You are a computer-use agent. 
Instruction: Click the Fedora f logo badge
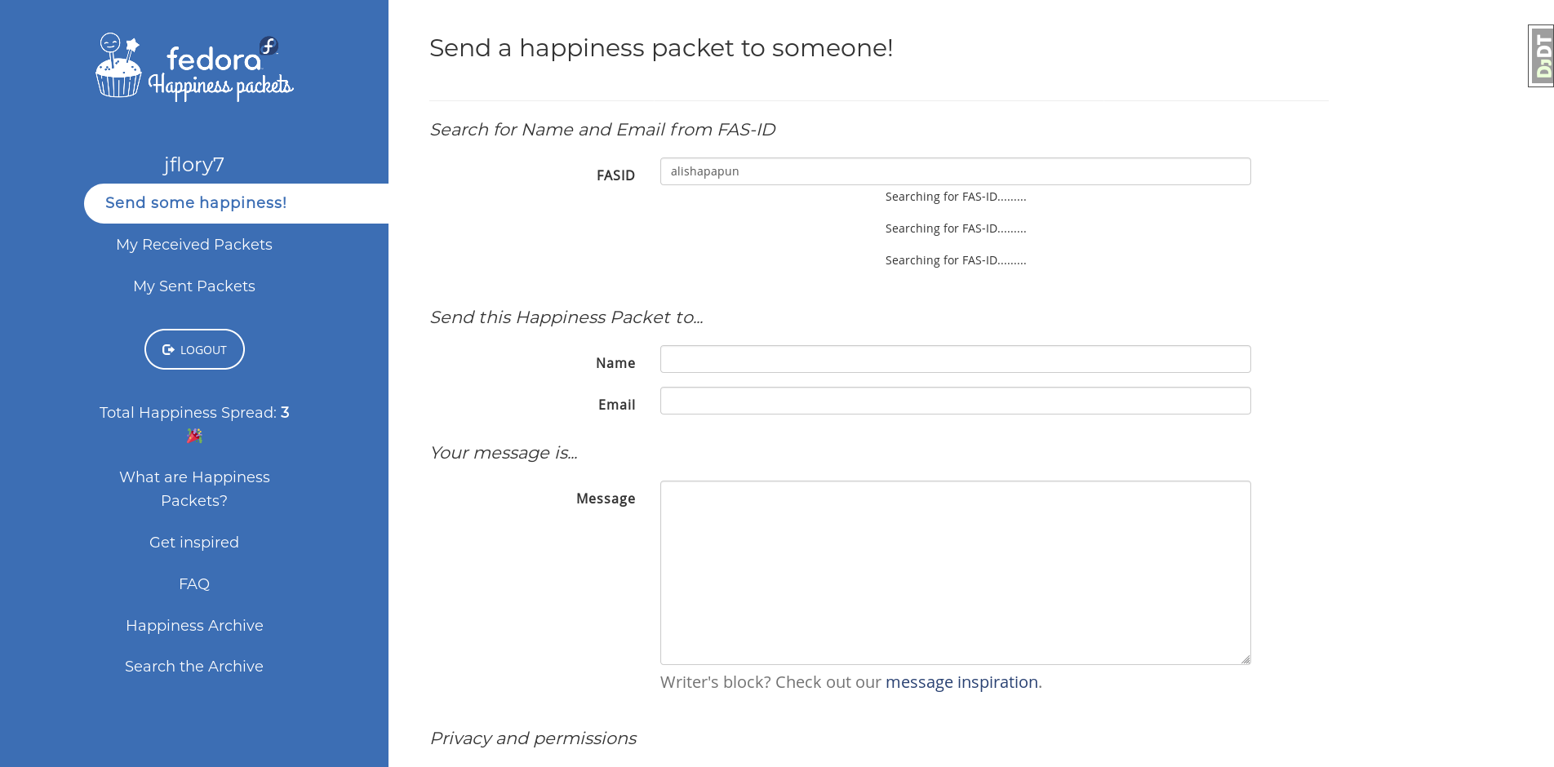(269, 47)
